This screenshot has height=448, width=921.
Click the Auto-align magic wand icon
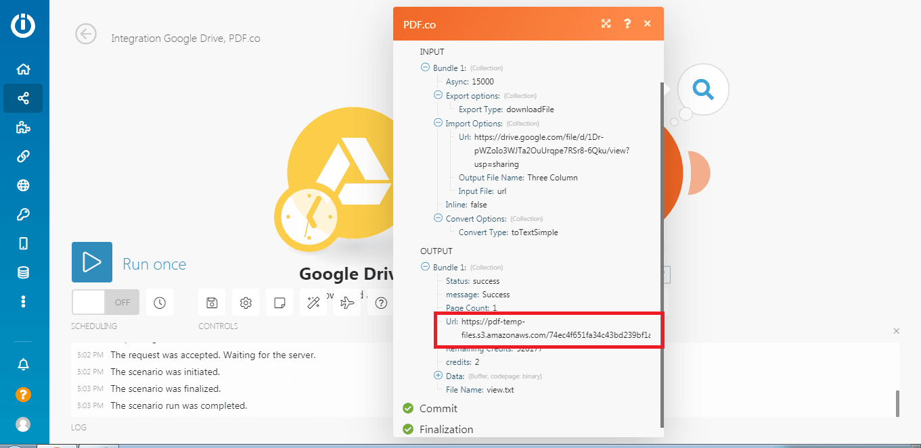(x=313, y=303)
